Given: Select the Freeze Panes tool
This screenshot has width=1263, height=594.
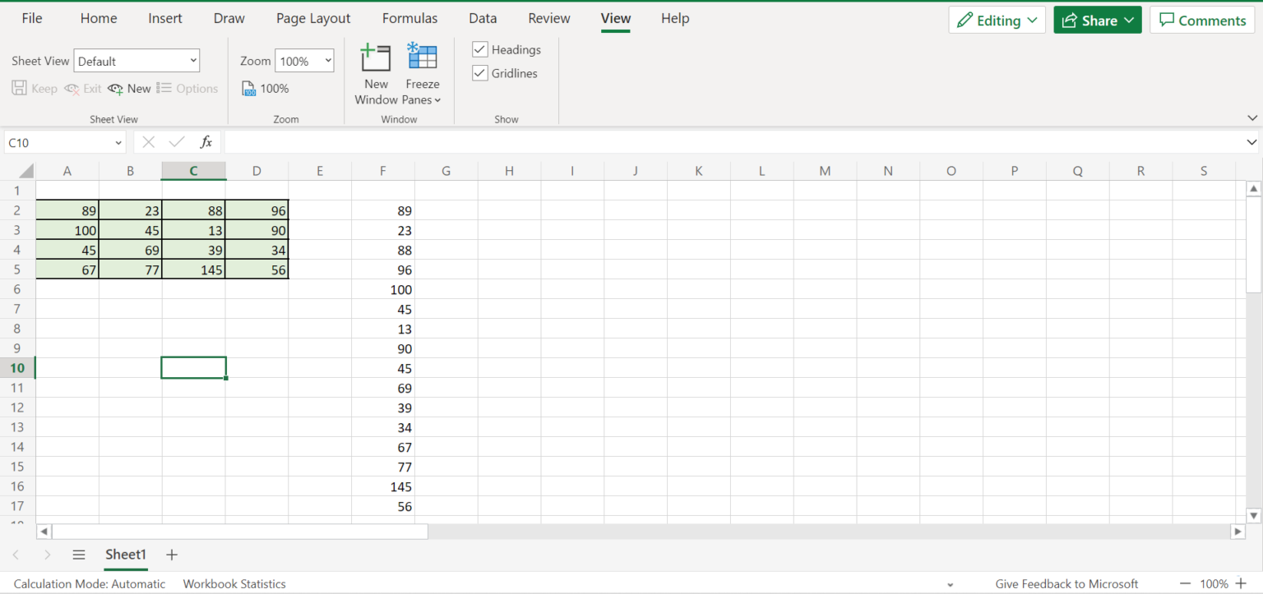Looking at the screenshot, I should 422,74.
